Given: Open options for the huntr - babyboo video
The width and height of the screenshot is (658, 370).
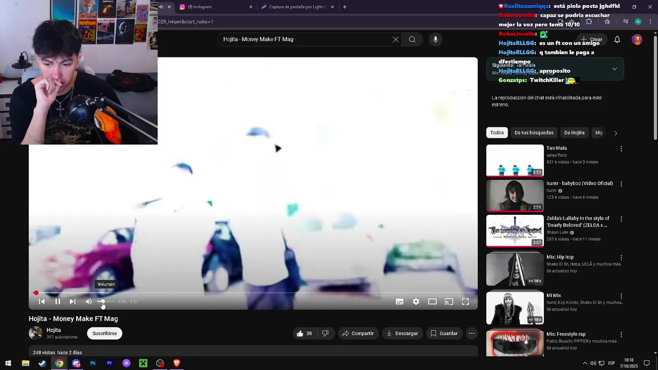Looking at the screenshot, I should tap(621, 184).
